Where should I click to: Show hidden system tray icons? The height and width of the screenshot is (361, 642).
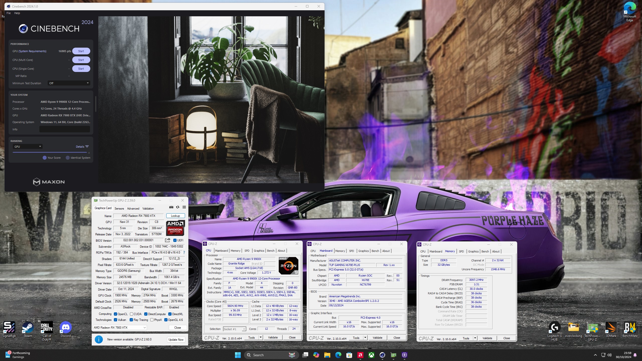(595, 355)
